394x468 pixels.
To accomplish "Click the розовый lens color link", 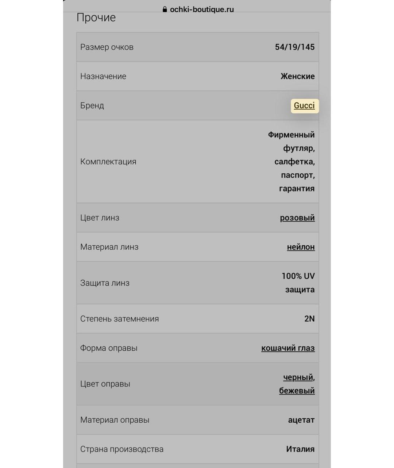I will tap(297, 218).
